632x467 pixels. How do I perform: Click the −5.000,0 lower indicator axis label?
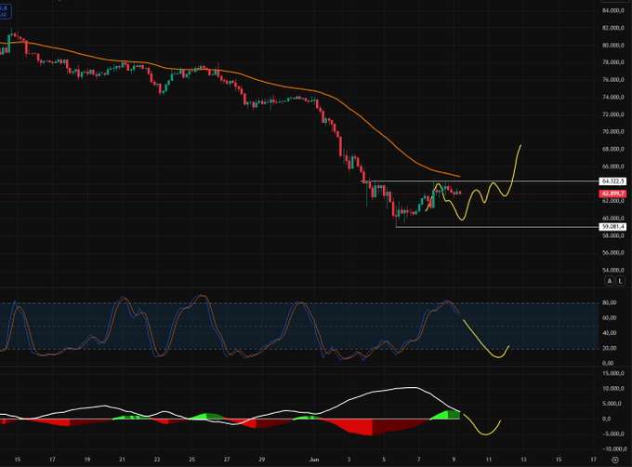click(612, 434)
